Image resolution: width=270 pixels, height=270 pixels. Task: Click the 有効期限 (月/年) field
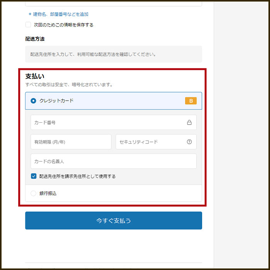71,142
